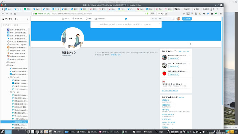Click the Firefox forward arrow
This screenshot has width=238, height=134.
[7, 13]
